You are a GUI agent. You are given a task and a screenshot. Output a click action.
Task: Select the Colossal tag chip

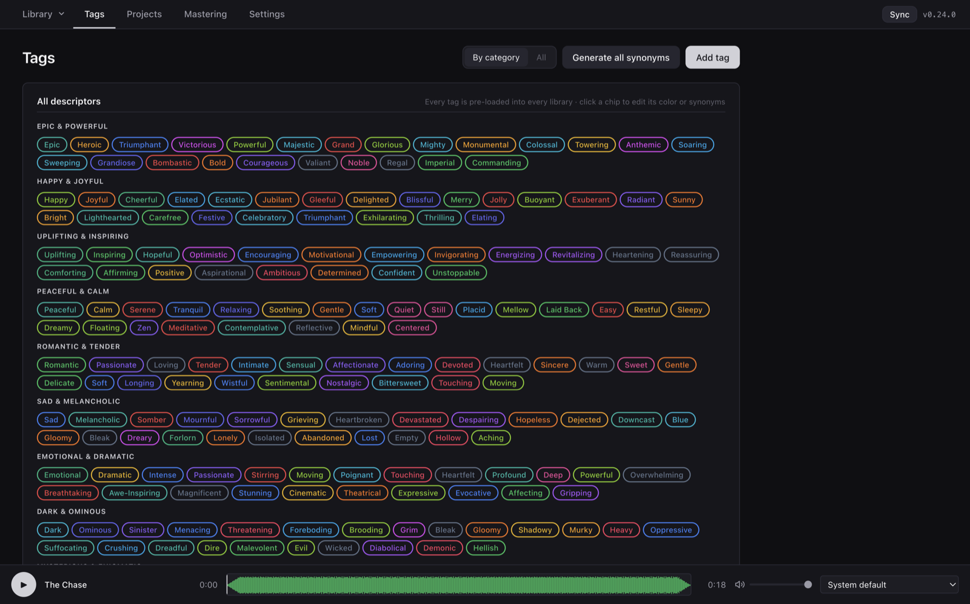[x=541, y=145]
